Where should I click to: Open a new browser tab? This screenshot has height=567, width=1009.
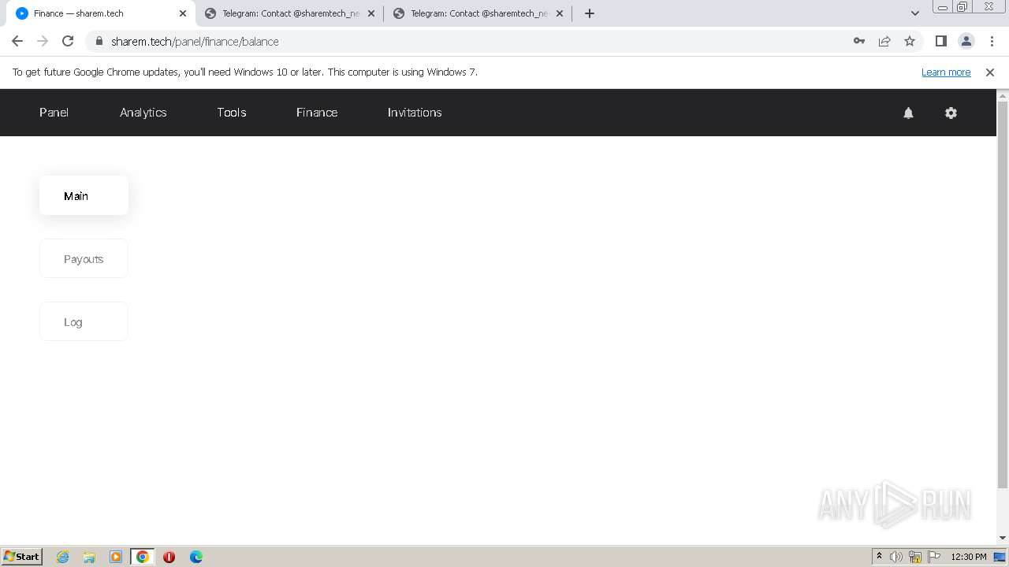point(589,13)
